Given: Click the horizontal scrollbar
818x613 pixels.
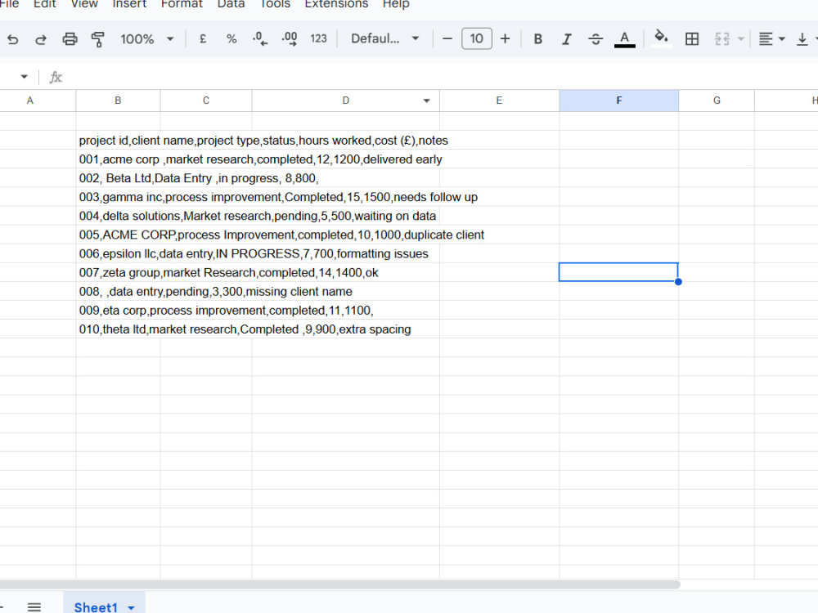Looking at the screenshot, I should click(339, 585).
